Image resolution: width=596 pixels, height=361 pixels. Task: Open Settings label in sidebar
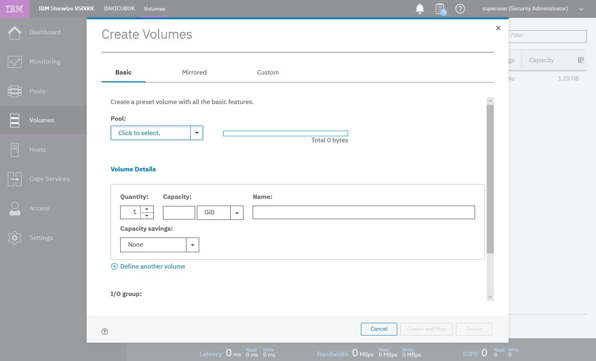click(41, 238)
